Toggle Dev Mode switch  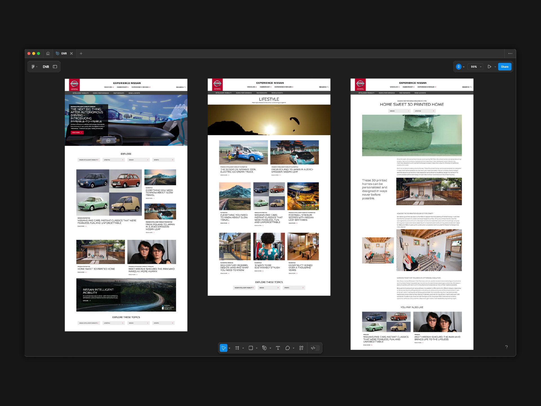point(315,348)
